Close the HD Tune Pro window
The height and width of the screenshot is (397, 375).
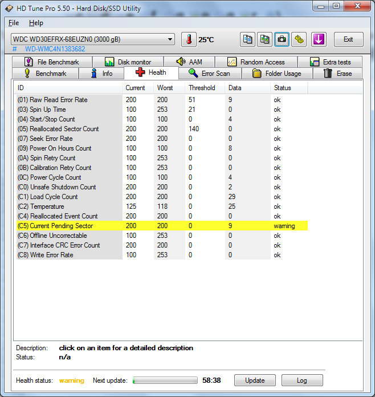pos(357,6)
